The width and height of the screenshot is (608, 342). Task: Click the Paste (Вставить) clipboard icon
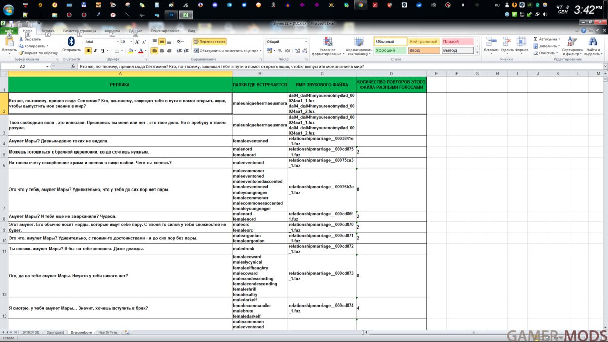[9, 42]
